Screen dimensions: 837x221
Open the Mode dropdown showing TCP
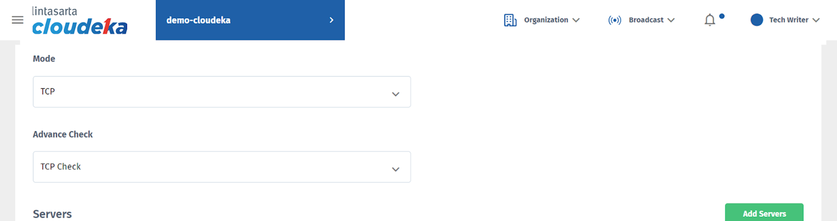click(214, 92)
